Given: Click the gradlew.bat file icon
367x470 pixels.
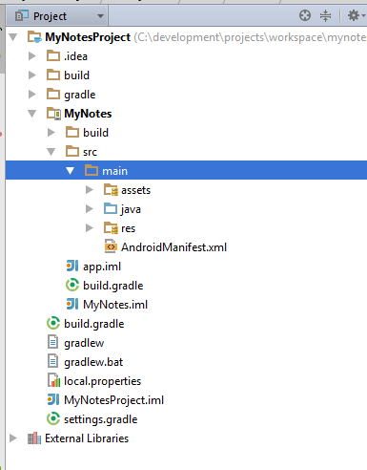Looking at the screenshot, I should [52, 361].
